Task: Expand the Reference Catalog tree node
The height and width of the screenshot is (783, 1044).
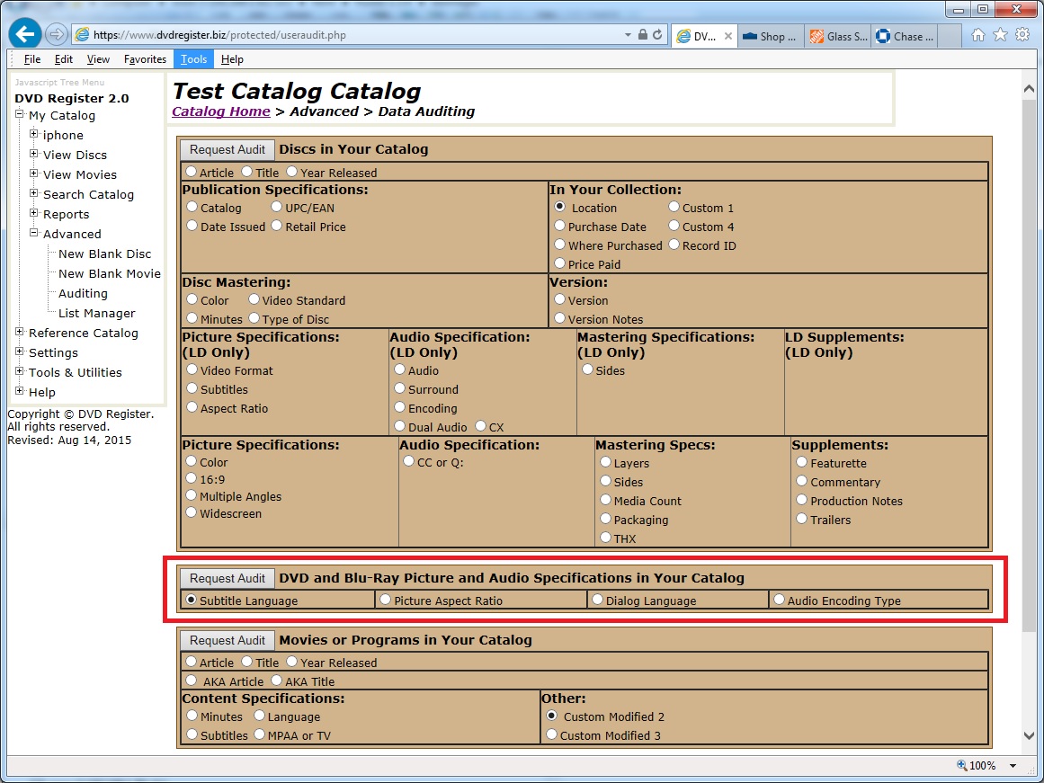Action: [x=19, y=332]
